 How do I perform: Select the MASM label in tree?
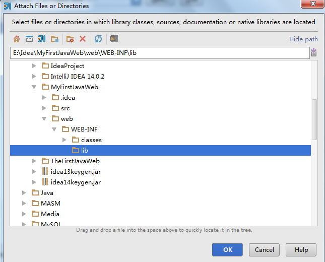[50, 203]
